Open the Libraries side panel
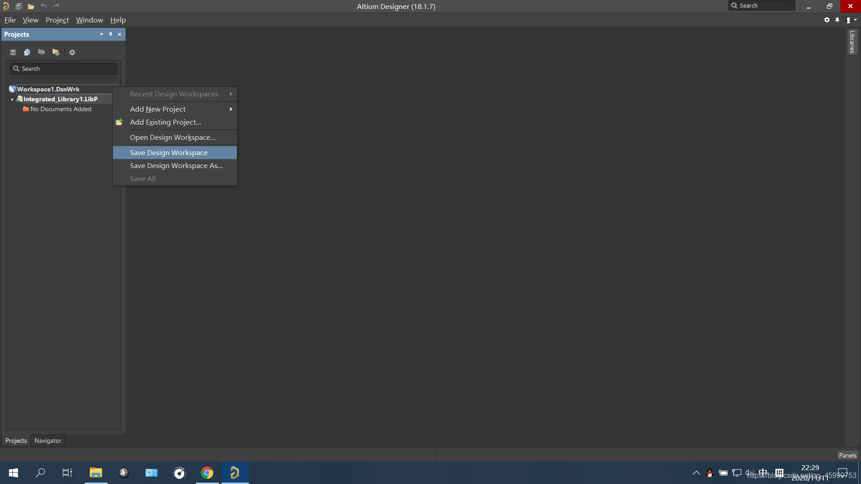Screen dimensions: 861x484 tap(852, 42)
